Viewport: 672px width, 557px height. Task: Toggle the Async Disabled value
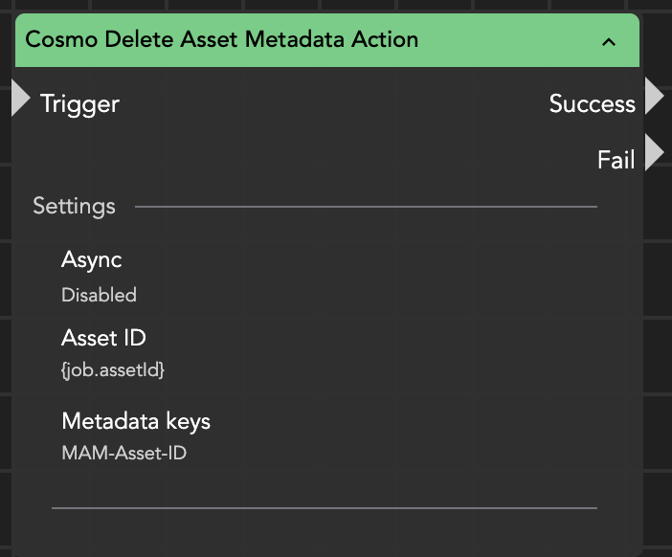click(99, 295)
